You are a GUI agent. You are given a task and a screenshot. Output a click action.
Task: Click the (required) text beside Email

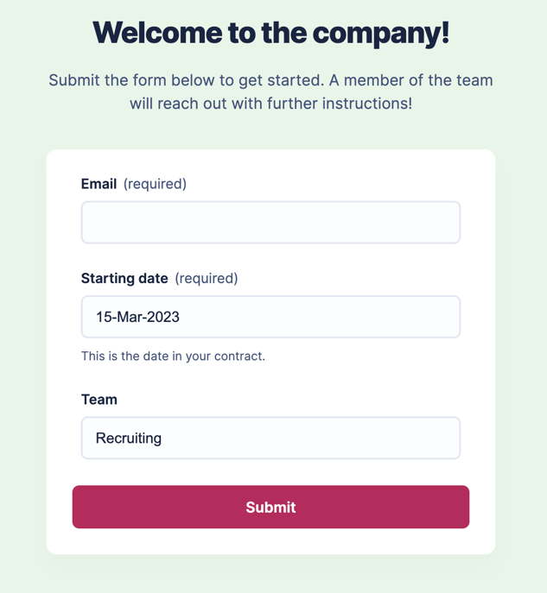click(155, 184)
